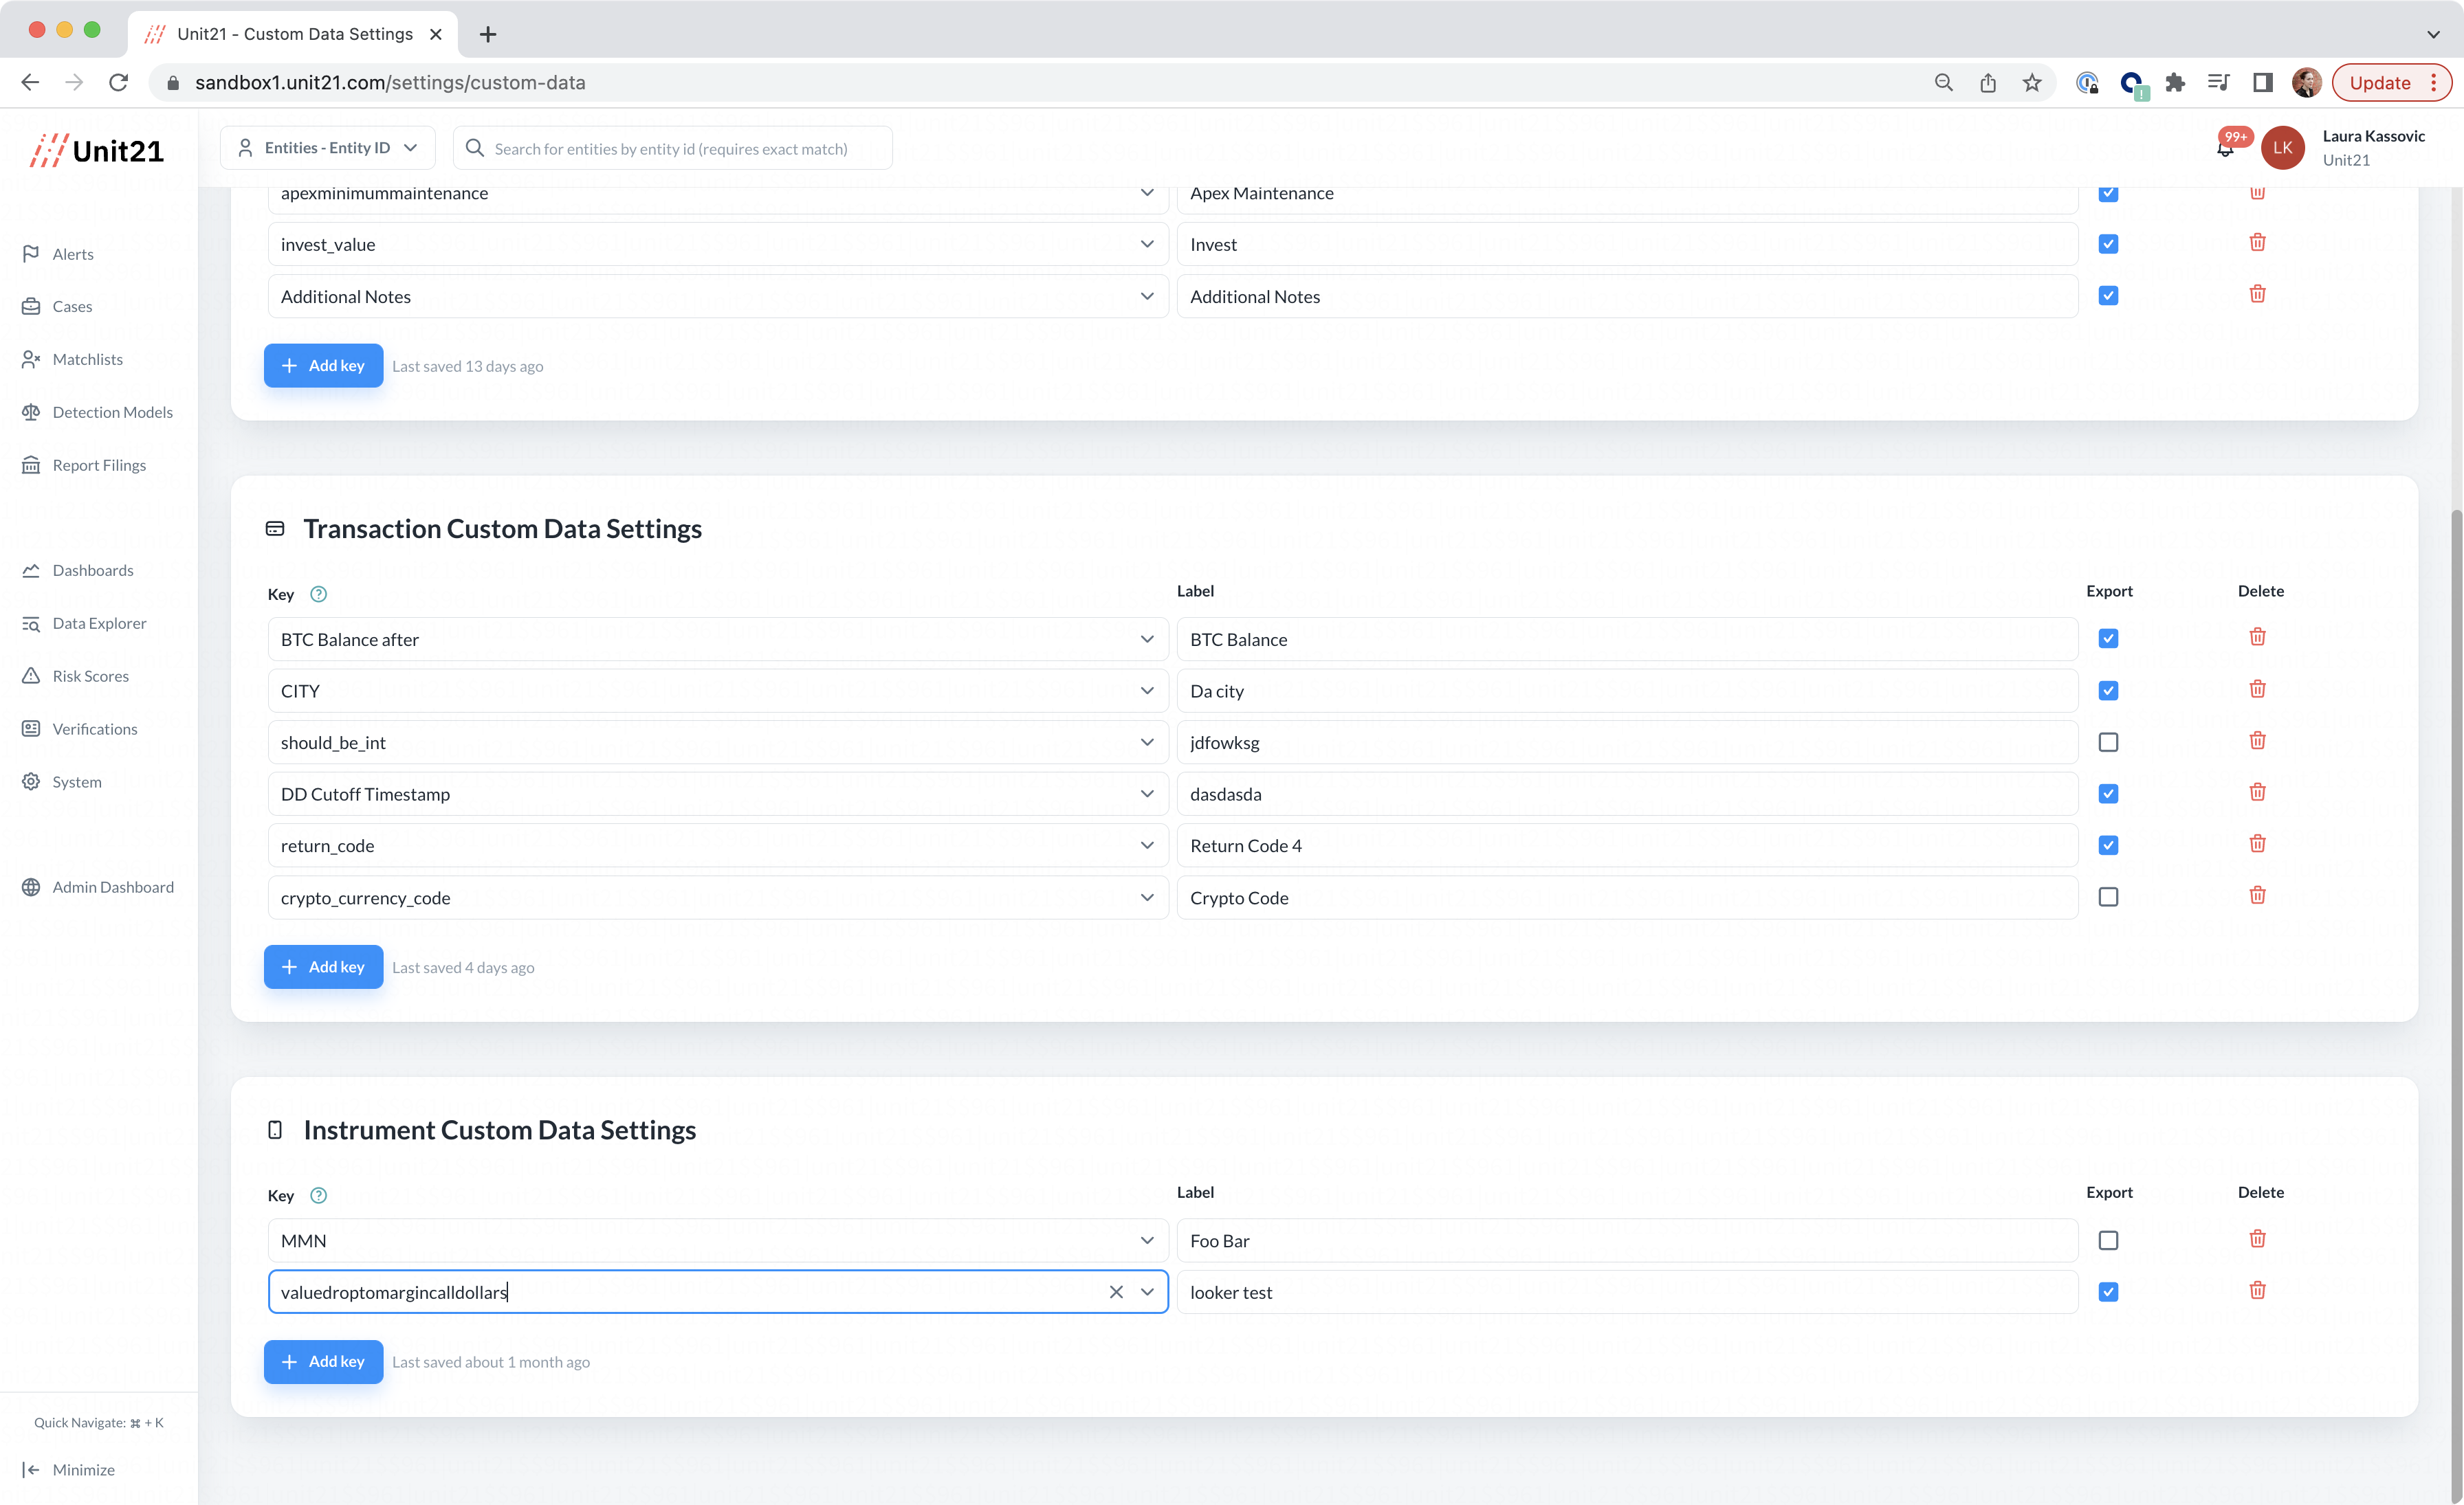Clear the valuedroptomargincalldollars key with X
The width and height of the screenshot is (2464, 1505).
1116,1292
